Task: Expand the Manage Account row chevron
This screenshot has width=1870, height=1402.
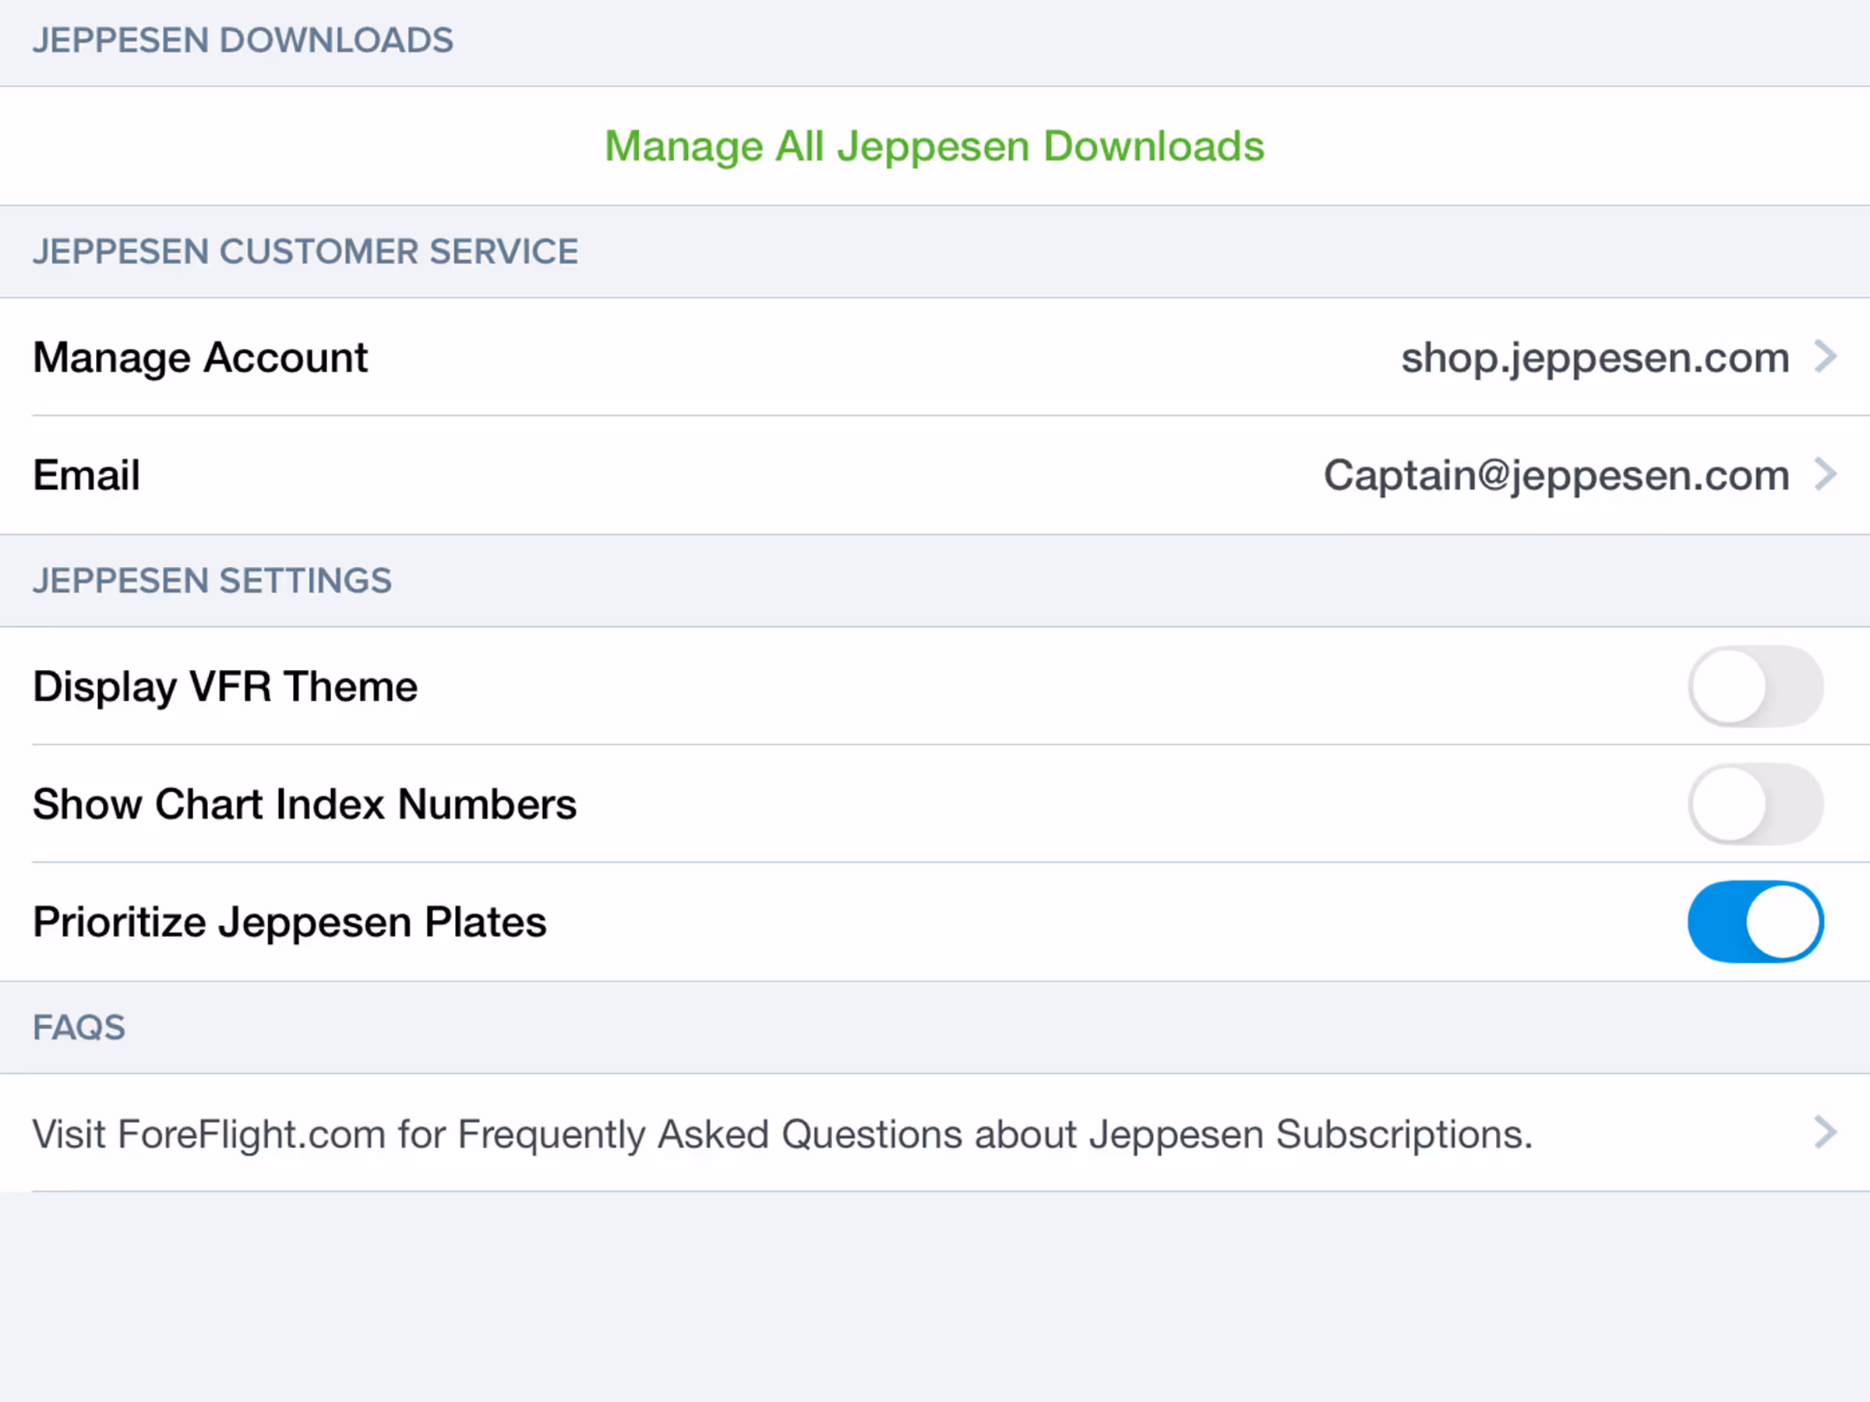Action: (1826, 357)
